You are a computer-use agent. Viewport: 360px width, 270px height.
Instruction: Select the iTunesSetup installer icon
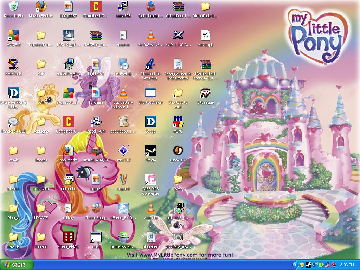96,208
